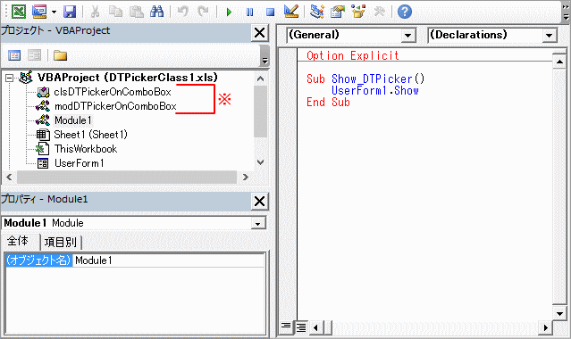This screenshot has width=571, height=339.
Task: Switch to Microsoft Excel view icon
Action: pyautogui.click(x=18, y=12)
